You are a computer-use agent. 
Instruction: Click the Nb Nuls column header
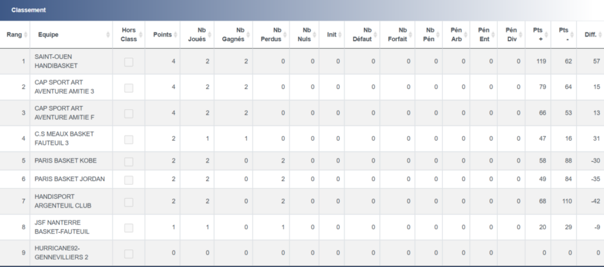click(x=306, y=35)
